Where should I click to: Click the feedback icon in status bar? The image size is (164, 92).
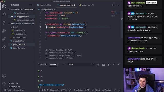115,90
